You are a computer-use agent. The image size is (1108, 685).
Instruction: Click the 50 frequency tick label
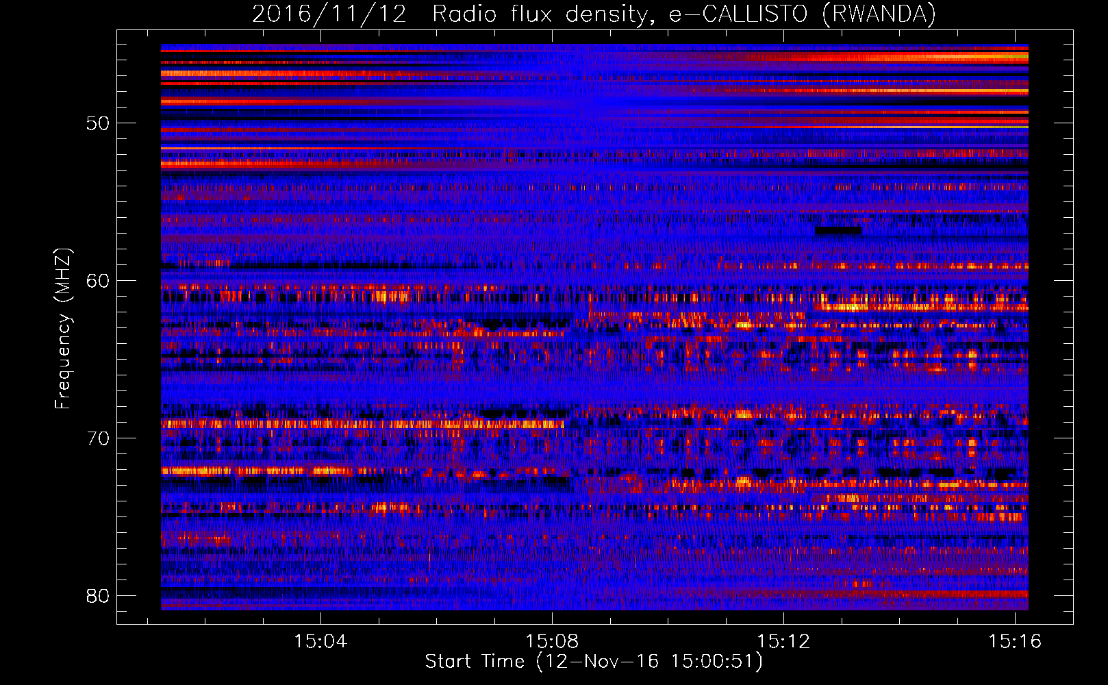(x=98, y=123)
